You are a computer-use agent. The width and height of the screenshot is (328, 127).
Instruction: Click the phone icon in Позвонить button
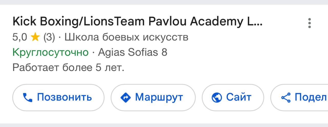click(27, 97)
